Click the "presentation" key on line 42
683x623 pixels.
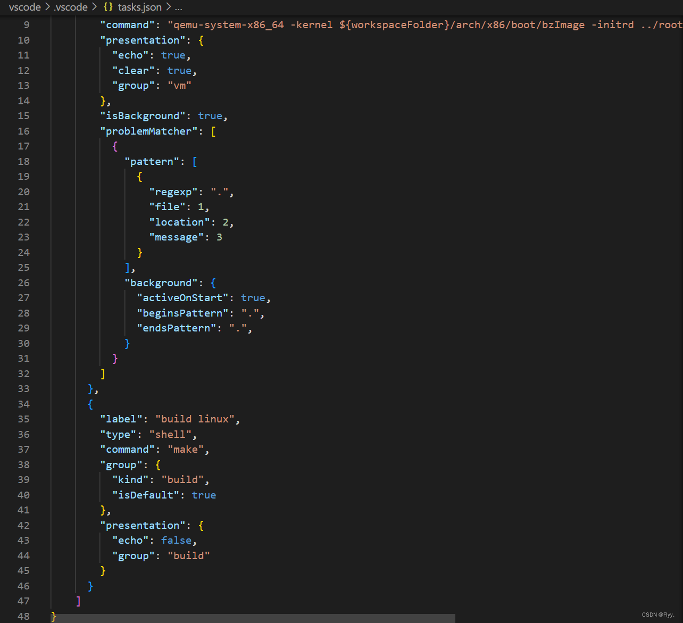[143, 526]
